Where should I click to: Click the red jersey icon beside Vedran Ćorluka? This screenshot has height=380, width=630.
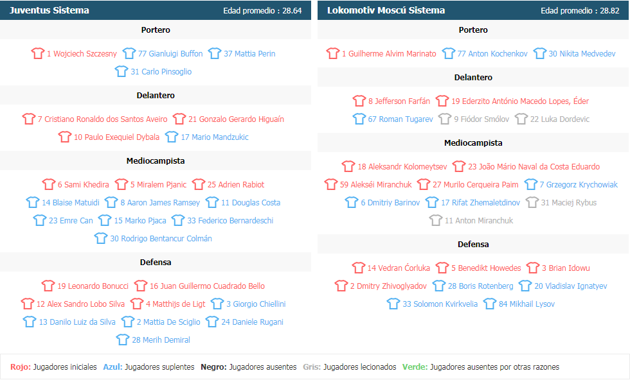[x=359, y=268]
